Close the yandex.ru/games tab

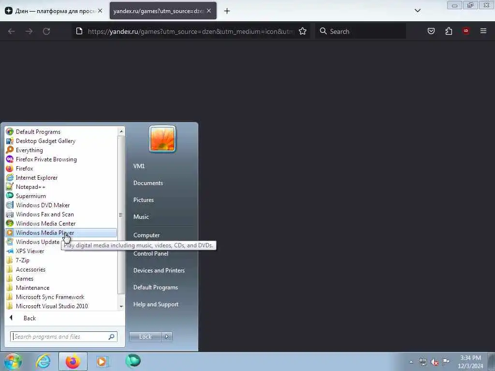point(209,11)
